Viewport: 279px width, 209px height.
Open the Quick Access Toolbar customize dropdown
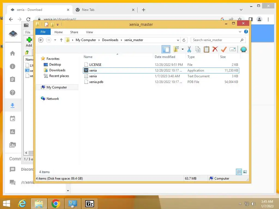[58, 24]
